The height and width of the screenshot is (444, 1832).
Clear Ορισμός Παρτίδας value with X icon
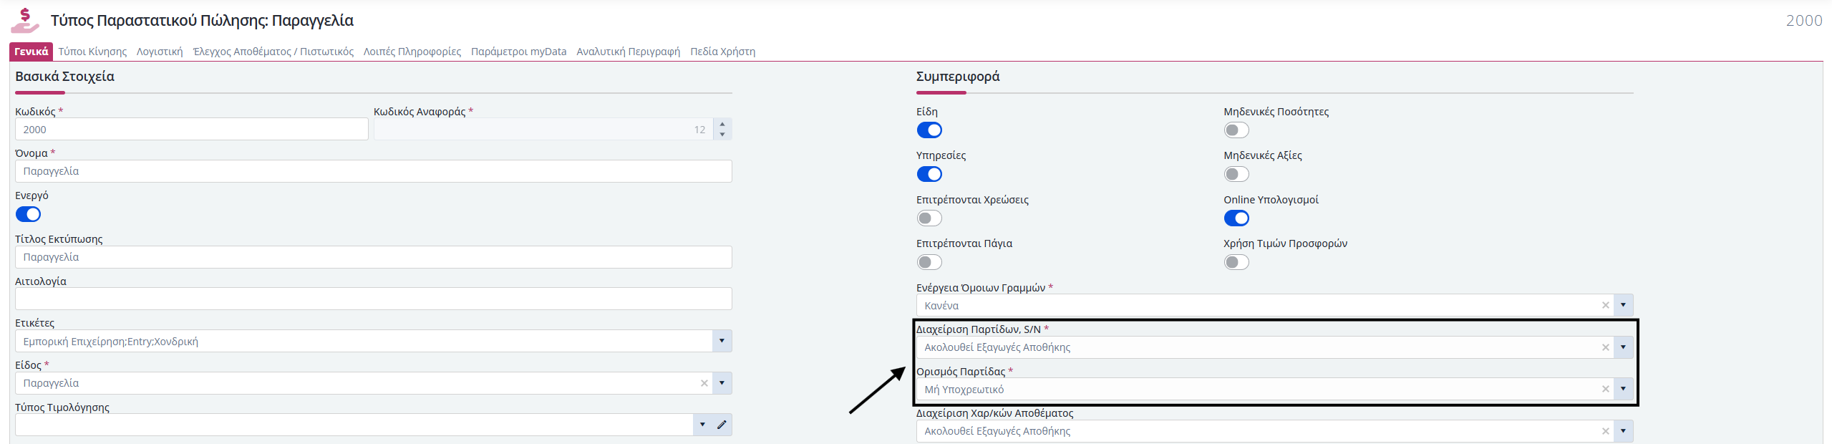1605,389
